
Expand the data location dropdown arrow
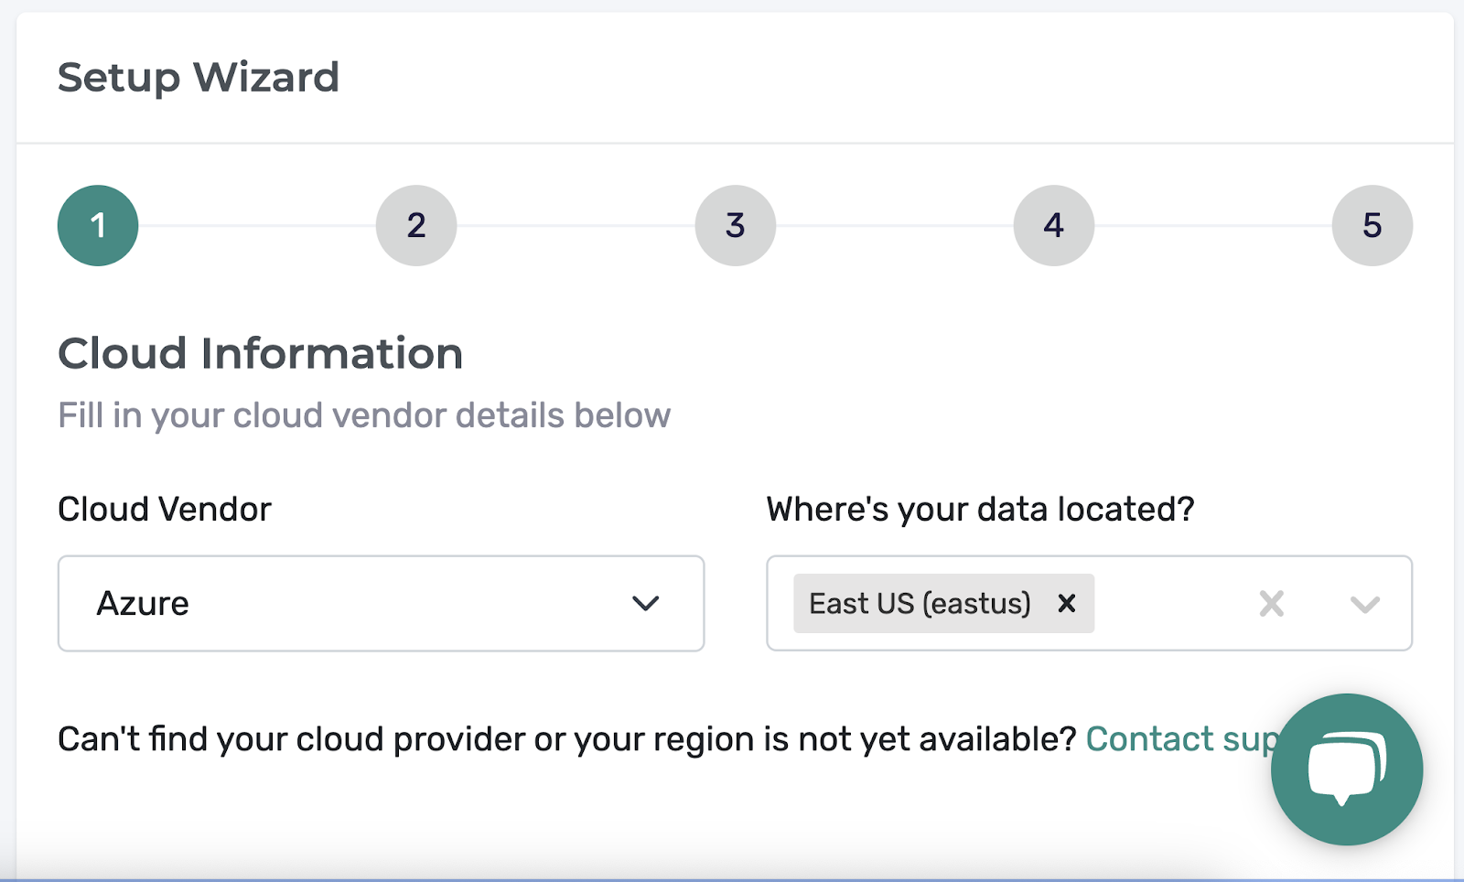point(1364,604)
